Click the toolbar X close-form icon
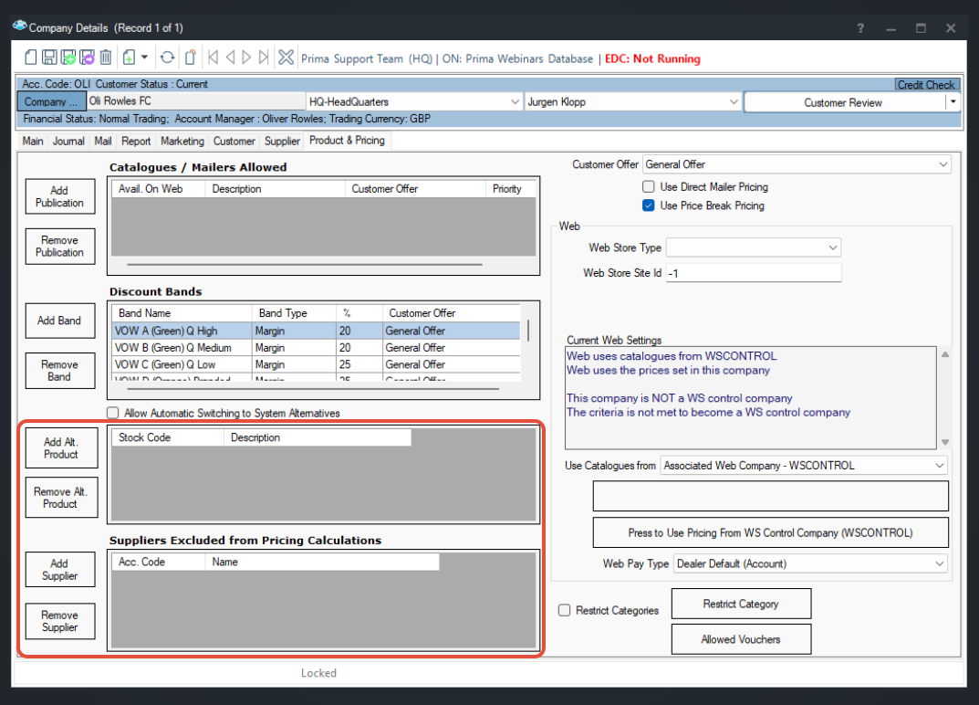Image resolution: width=979 pixels, height=705 pixels. pyautogui.click(x=286, y=58)
